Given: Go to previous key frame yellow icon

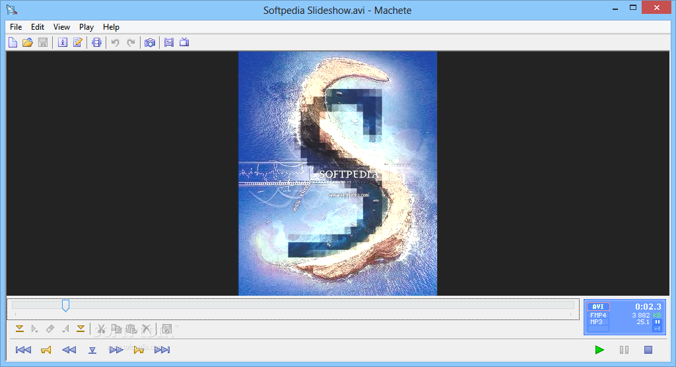Looking at the screenshot, I should pos(46,350).
